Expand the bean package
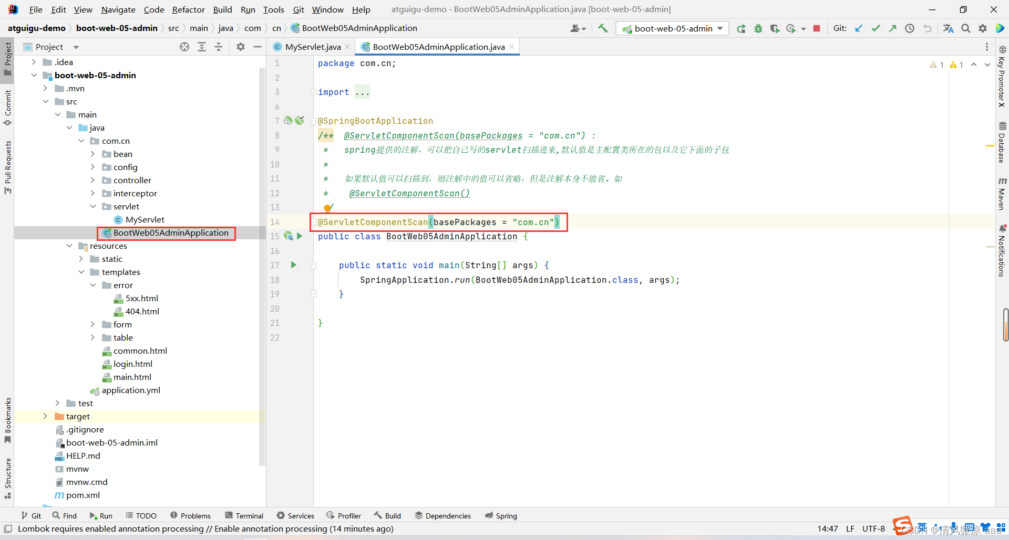The width and height of the screenshot is (1009, 540). tap(92, 154)
